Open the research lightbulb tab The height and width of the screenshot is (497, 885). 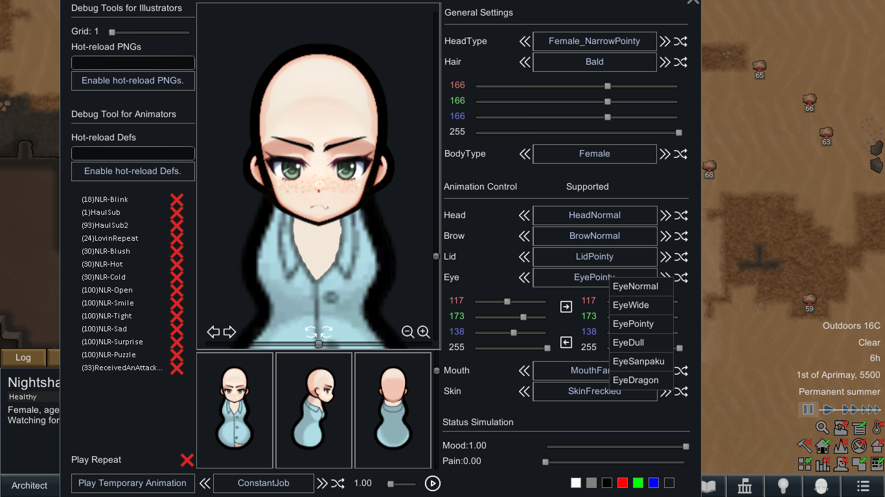[x=783, y=486]
